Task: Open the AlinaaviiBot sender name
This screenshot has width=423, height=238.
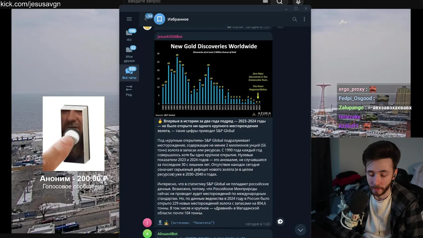Action: (167, 234)
